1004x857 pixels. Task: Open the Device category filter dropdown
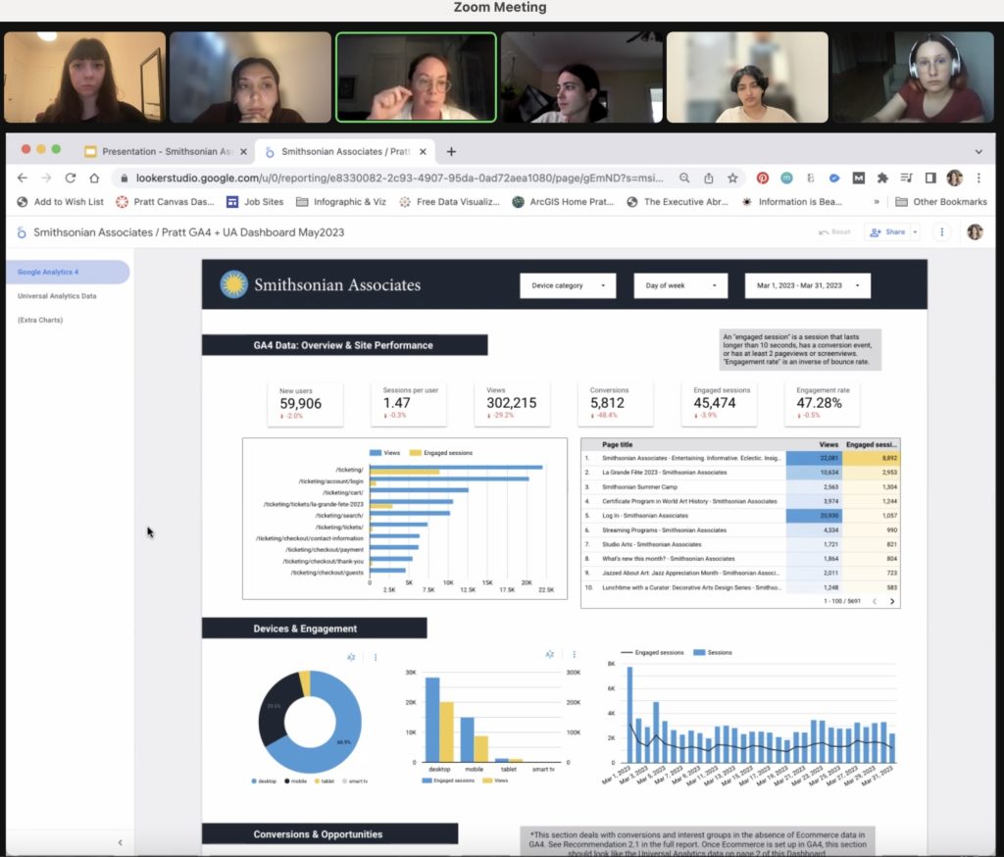pyautogui.click(x=568, y=285)
